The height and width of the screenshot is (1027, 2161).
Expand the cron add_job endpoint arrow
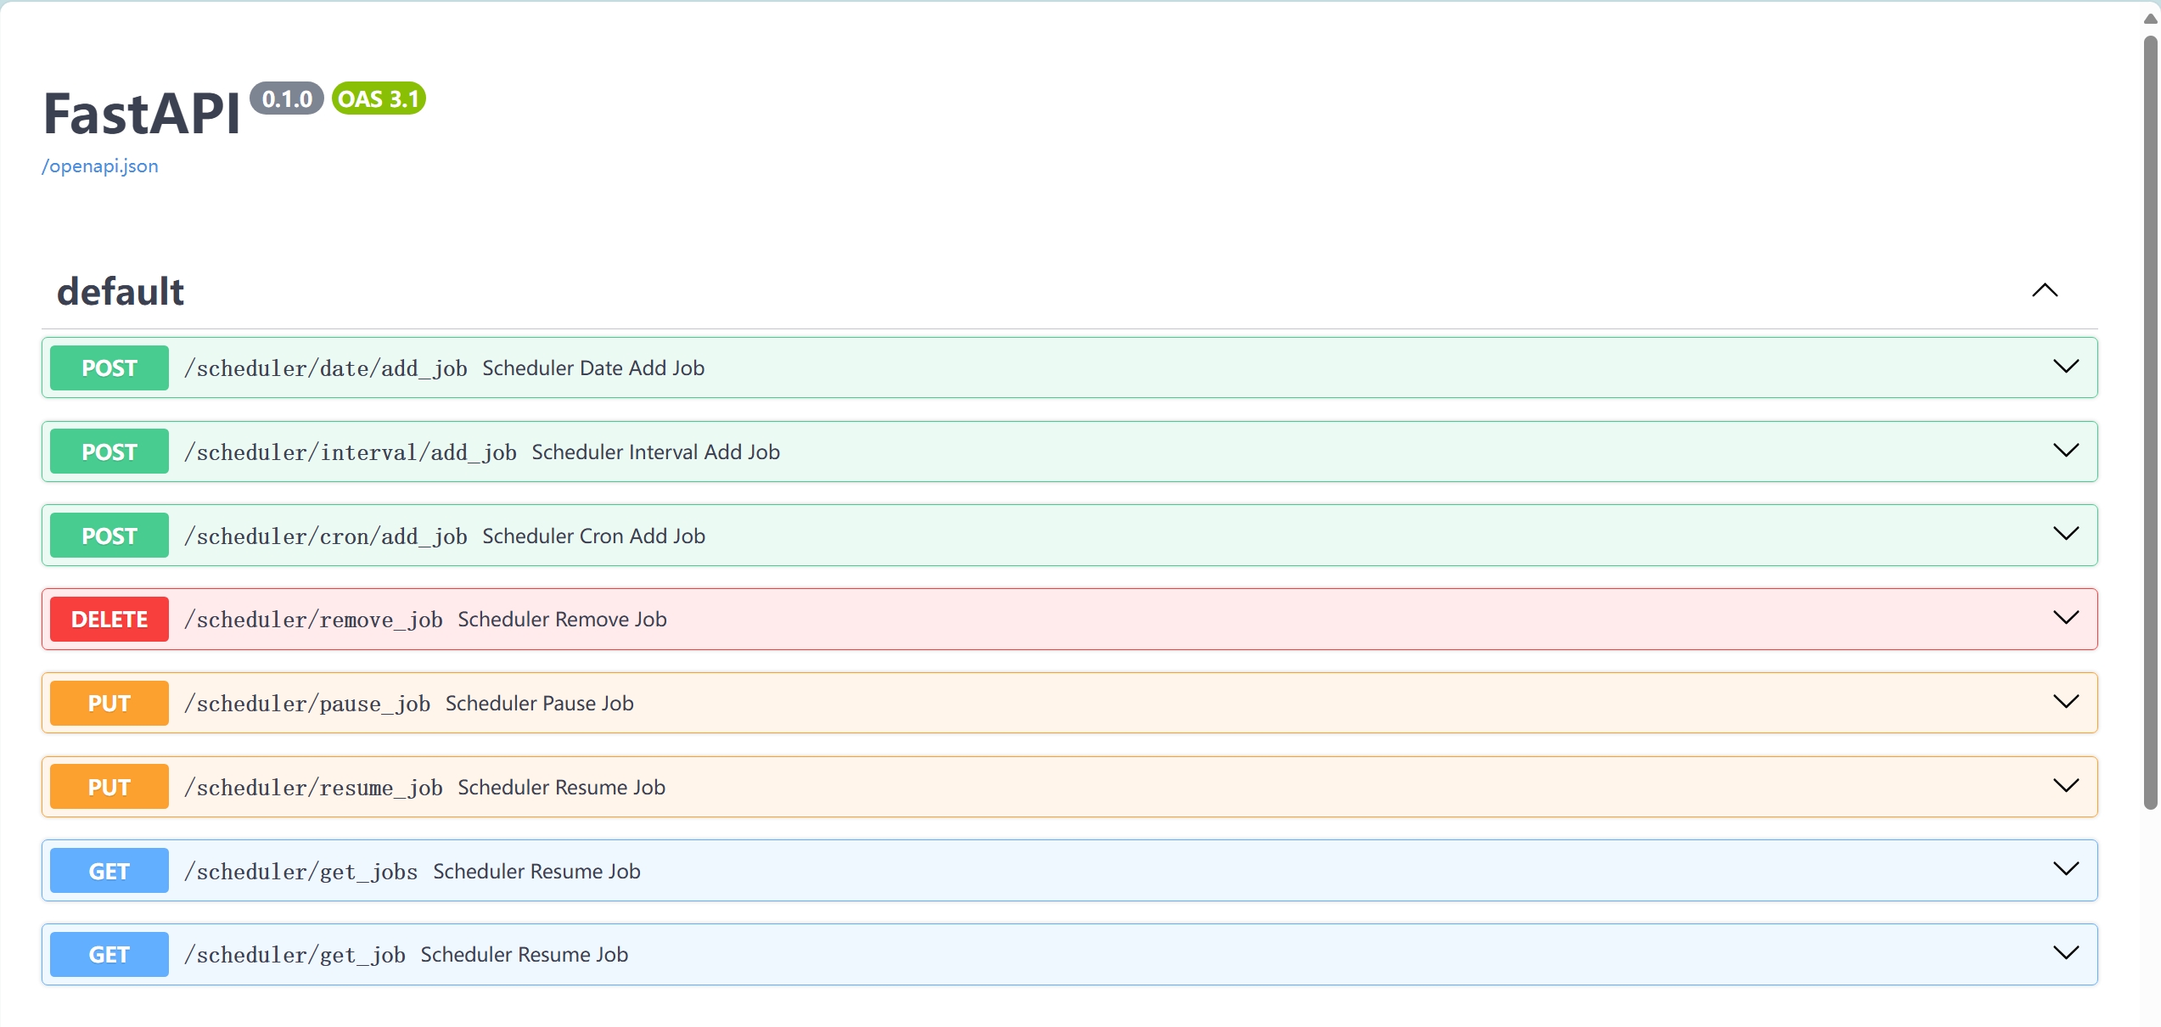2065,534
